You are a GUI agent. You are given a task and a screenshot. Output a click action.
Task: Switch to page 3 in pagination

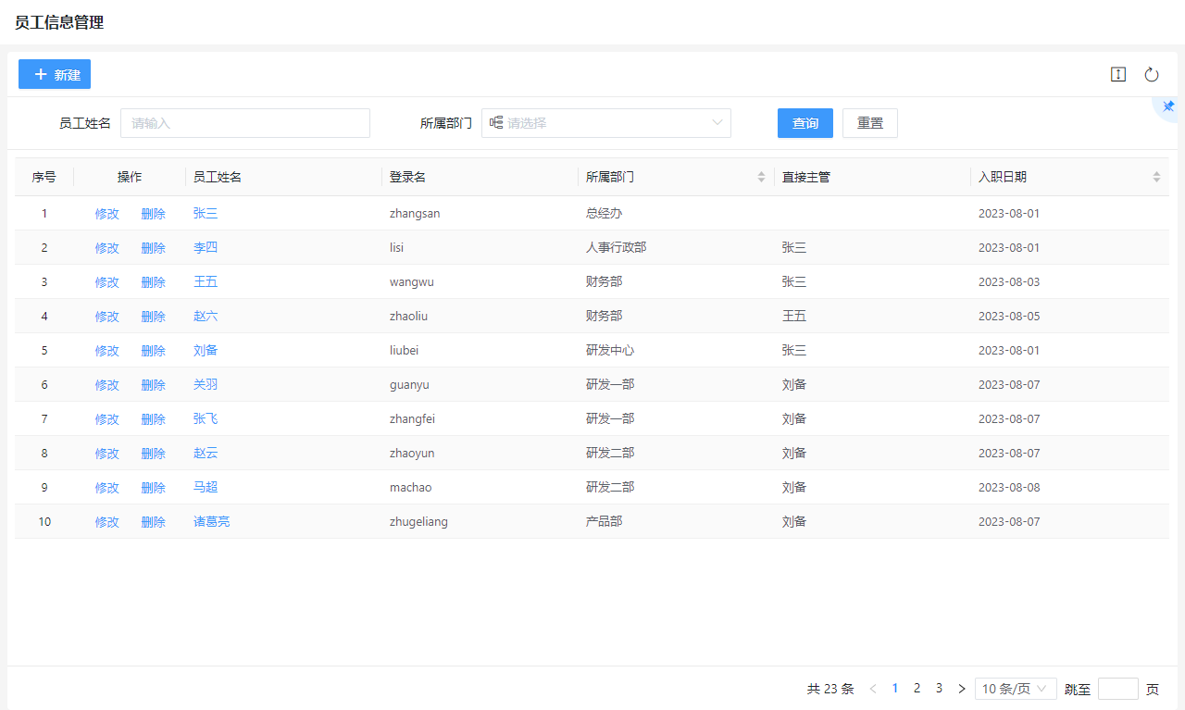point(939,689)
